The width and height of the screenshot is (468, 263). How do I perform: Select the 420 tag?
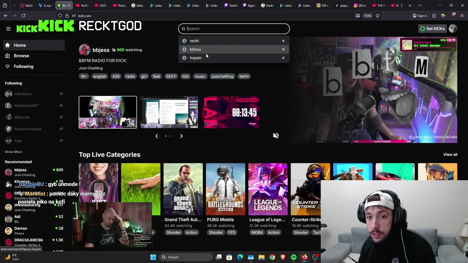pyautogui.click(x=116, y=76)
